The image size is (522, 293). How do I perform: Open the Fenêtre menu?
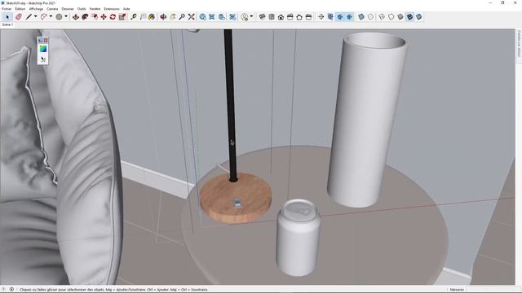tap(95, 9)
